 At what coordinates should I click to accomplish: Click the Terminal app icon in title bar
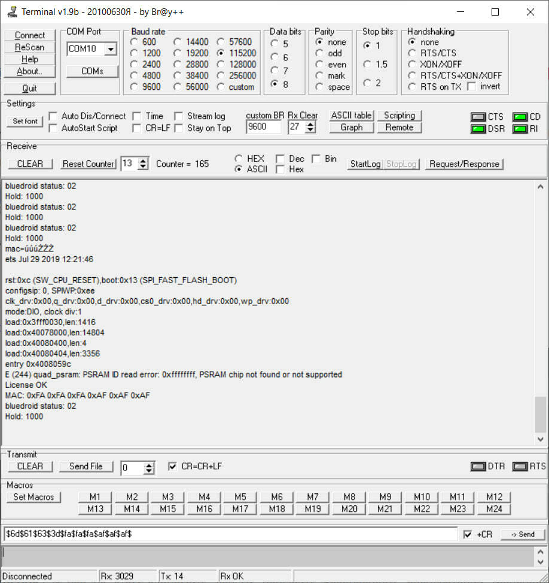pos(12,12)
